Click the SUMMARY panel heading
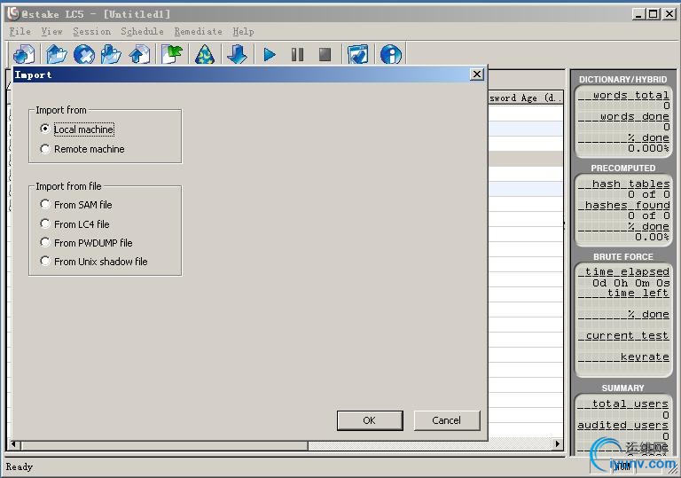This screenshot has height=478, width=681. click(622, 388)
